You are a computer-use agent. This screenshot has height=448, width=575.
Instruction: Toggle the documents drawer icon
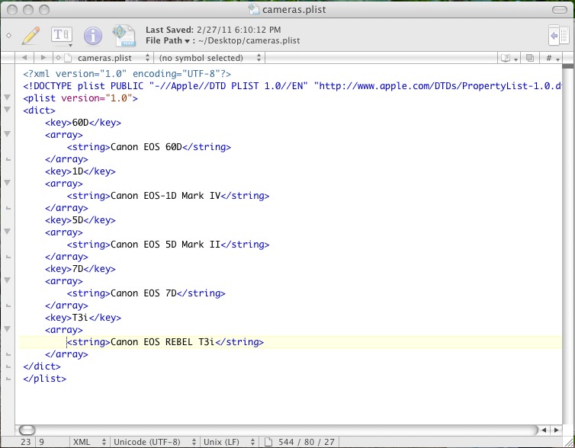556,35
